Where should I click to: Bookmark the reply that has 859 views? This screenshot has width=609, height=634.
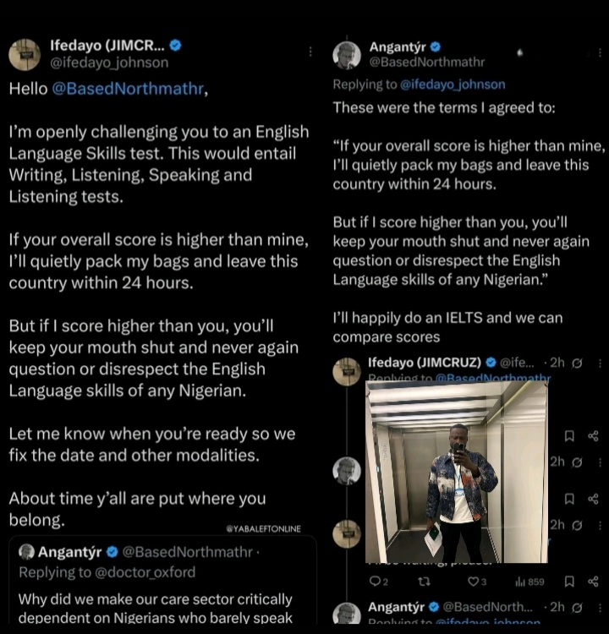point(569,581)
